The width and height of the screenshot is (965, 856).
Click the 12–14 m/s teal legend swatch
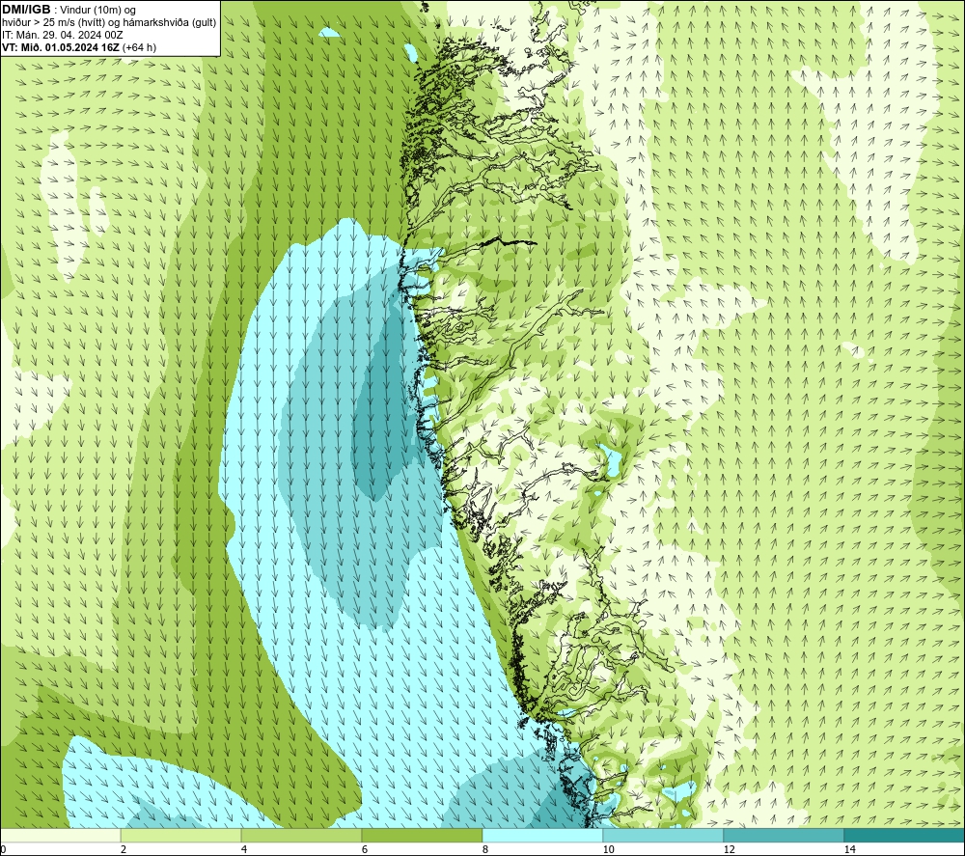784,836
